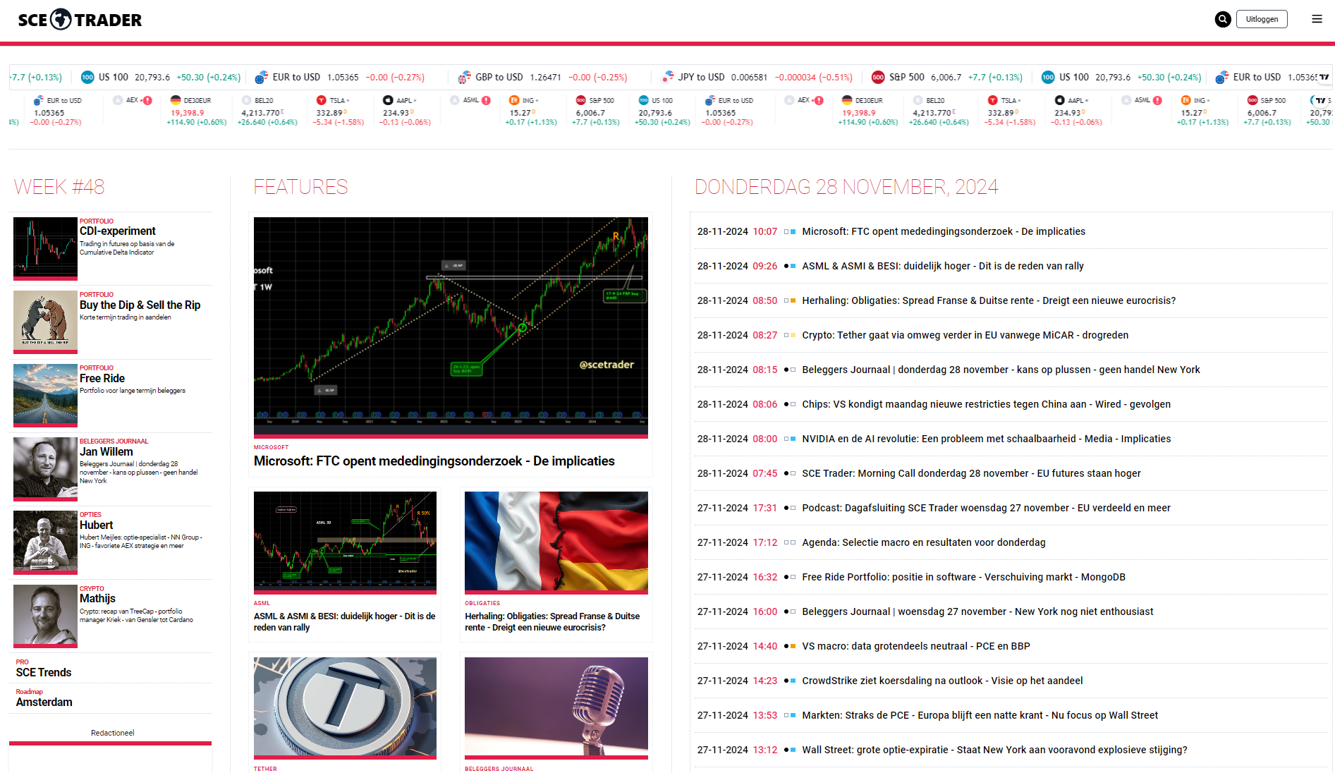Open the CDI-experiment chart thumbnail

click(x=45, y=248)
